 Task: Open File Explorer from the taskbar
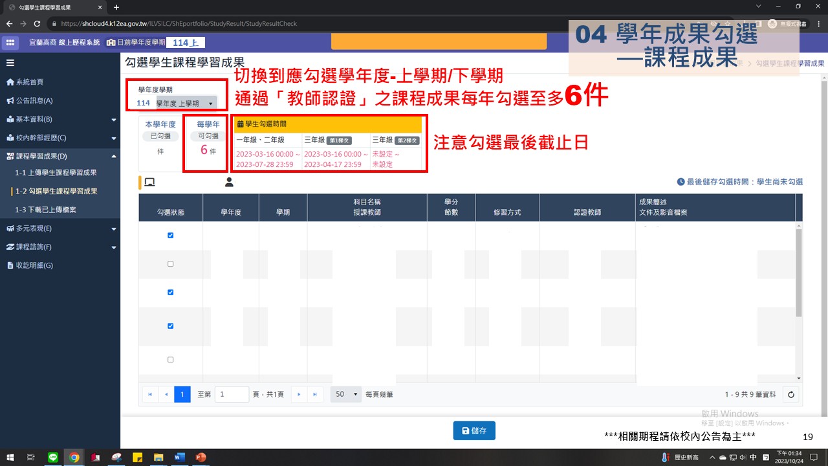pos(158,457)
